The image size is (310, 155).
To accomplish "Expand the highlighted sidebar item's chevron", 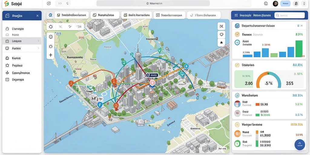I will (38, 41).
